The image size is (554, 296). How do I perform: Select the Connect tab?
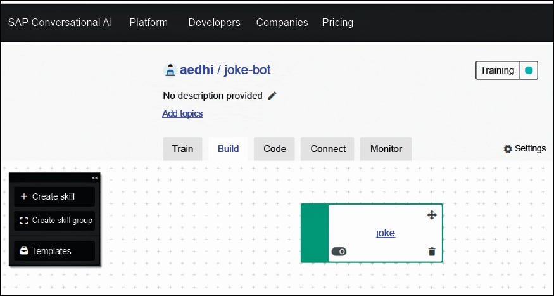[x=328, y=149]
